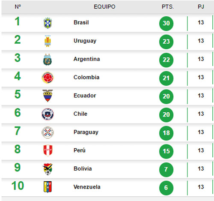This screenshot has width=214, height=201.
Task: Select the rank number 5 row
Action: coord(107,96)
